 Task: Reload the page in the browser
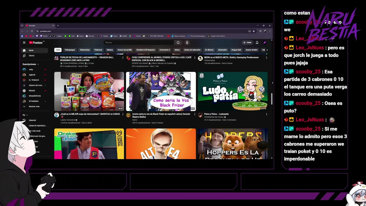pyautogui.click(x=32, y=31)
